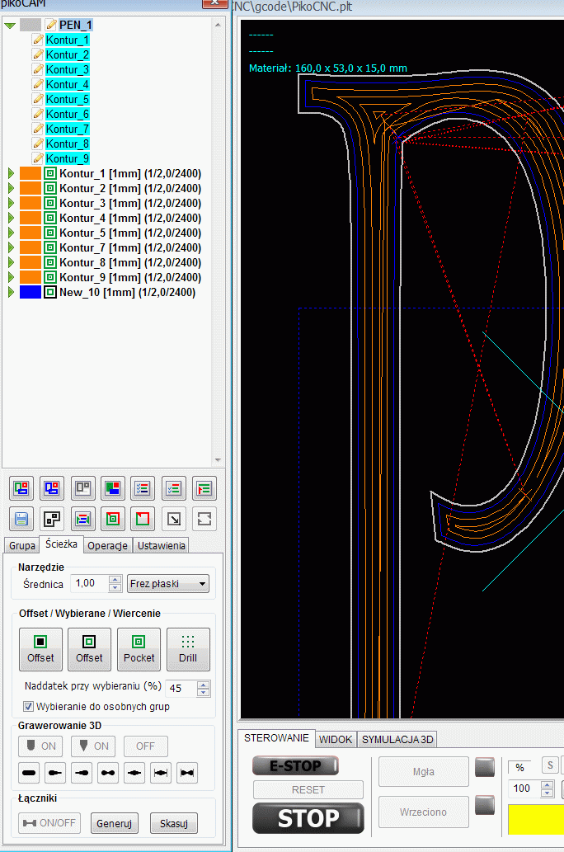Collapse the PEN_1 tree node
The height and width of the screenshot is (852, 564).
tap(10, 25)
